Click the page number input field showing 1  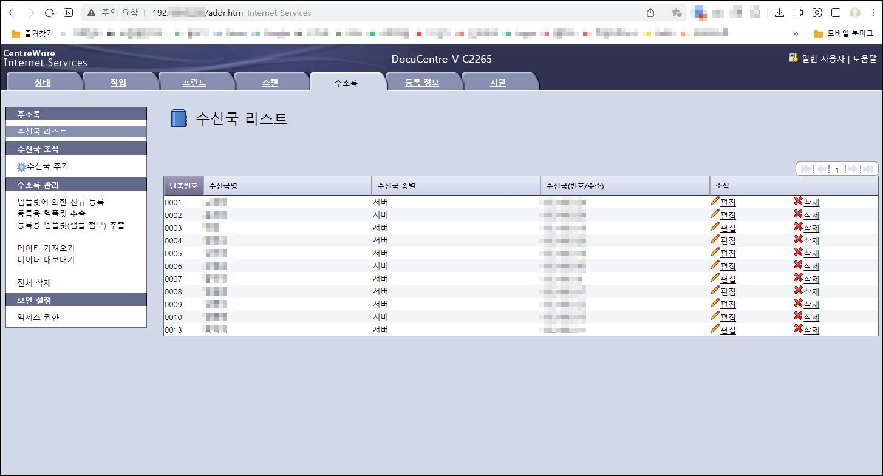coord(836,169)
